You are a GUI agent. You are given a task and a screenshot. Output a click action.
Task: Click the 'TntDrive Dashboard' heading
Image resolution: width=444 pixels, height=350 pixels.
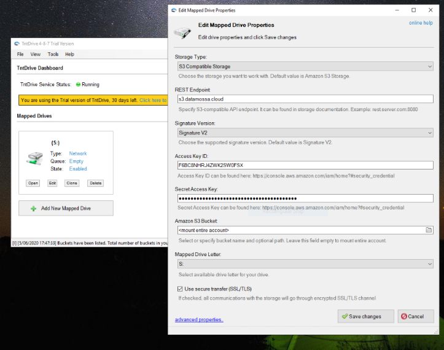(x=40, y=68)
